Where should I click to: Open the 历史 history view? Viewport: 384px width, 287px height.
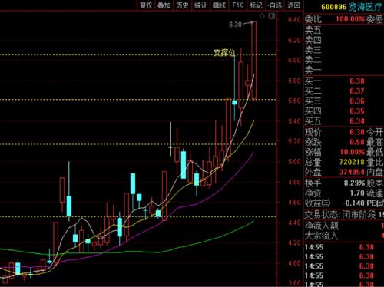(x=182, y=5)
